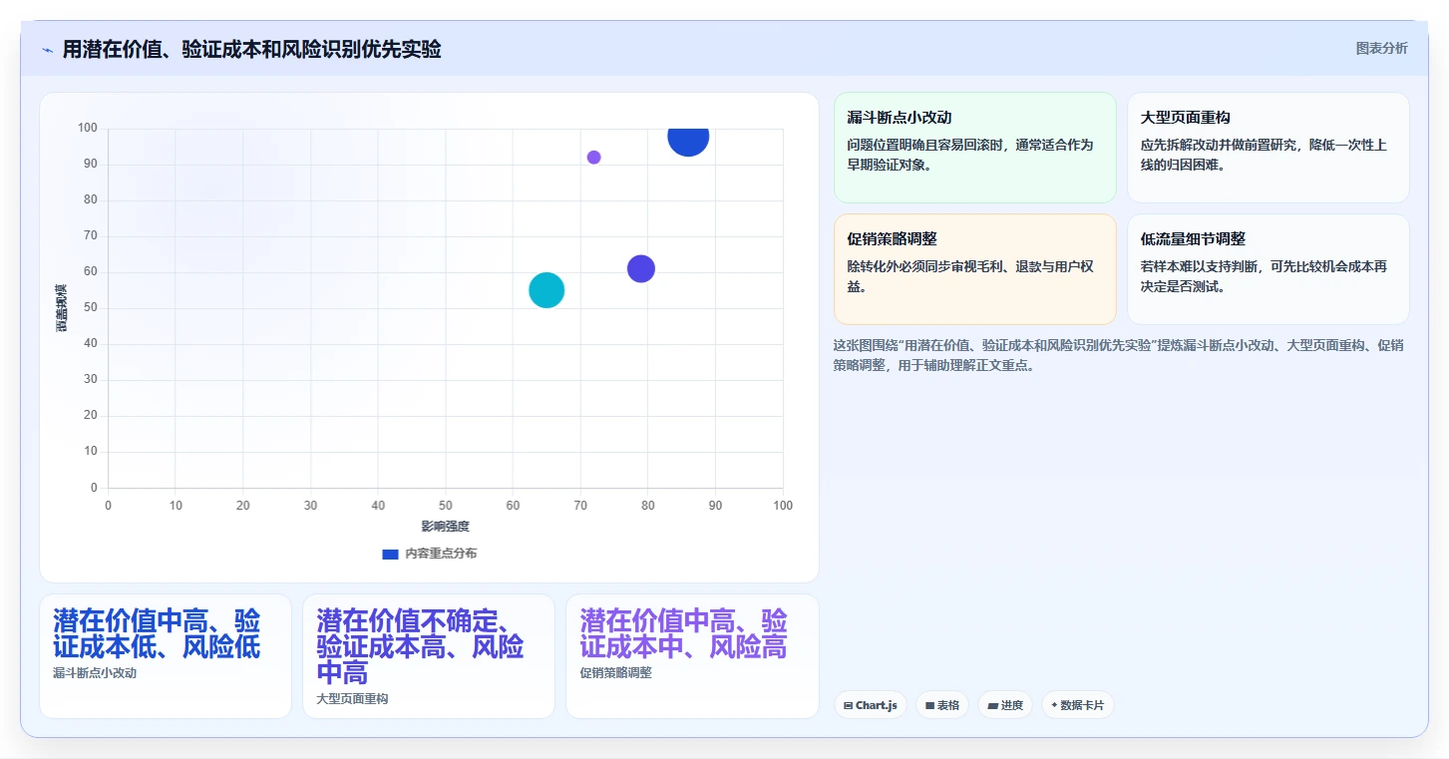This screenshot has width=1449, height=759.
Task: Click the main title 用潜在价值、验证成本和风险识别优先实验
Action: pyautogui.click(x=251, y=49)
